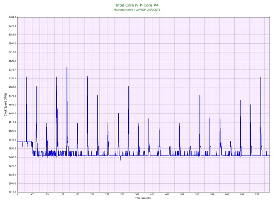Click the 139 tick on time axis
This screenshot has height=205, width=274.
[x=62, y=194]
